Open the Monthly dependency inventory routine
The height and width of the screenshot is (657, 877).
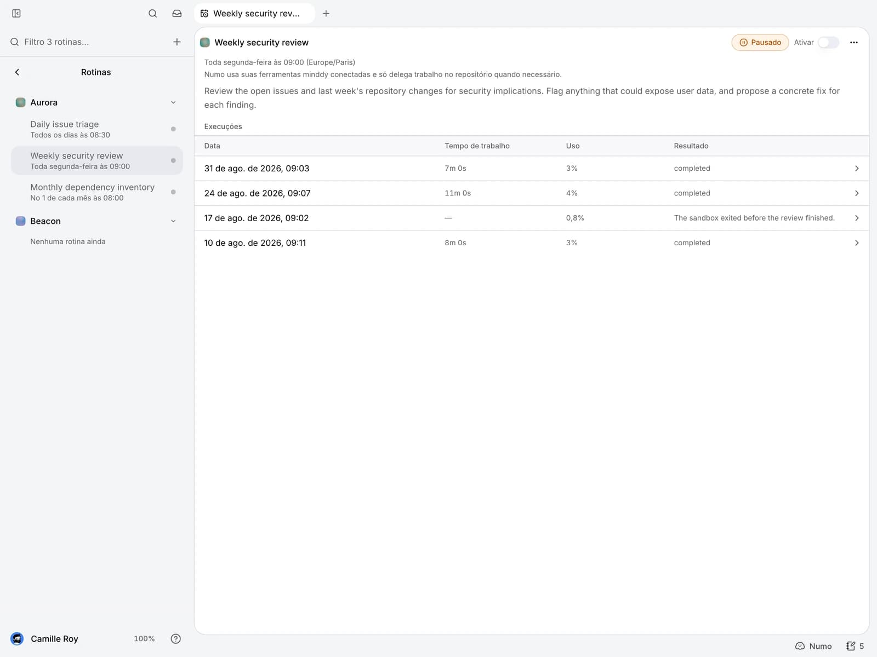click(97, 192)
